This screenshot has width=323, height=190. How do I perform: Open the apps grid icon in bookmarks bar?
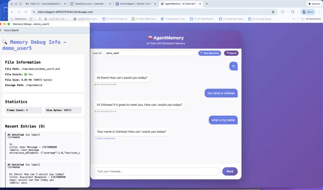31,19
